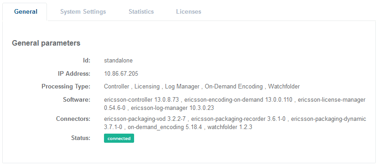The image size is (379, 166).
Task: Click ericsson-packaging-vod 3.2.2-7 connector
Action: coord(145,119)
